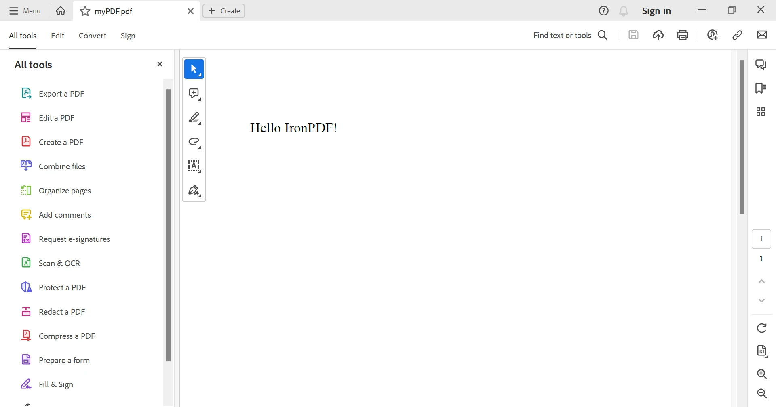Close the All tools panel

tap(160, 64)
